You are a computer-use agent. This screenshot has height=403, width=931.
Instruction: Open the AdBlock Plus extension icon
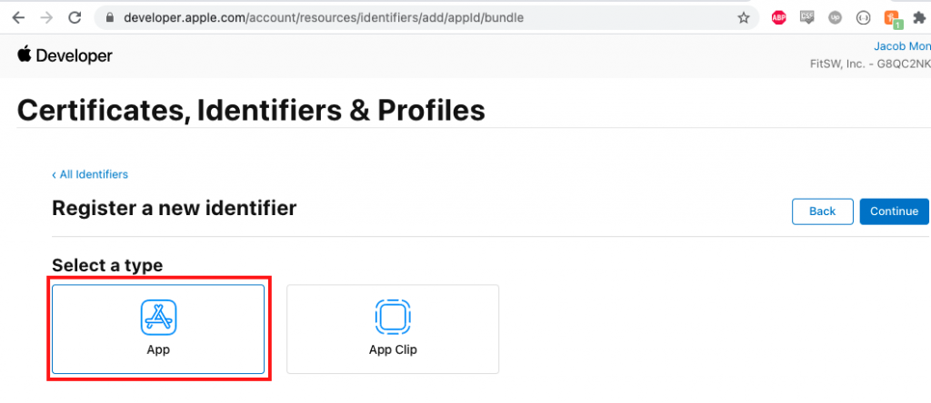tap(778, 18)
